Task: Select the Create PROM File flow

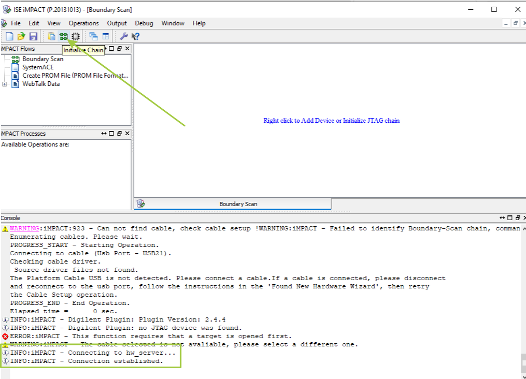Action: pyautogui.click(x=75, y=76)
